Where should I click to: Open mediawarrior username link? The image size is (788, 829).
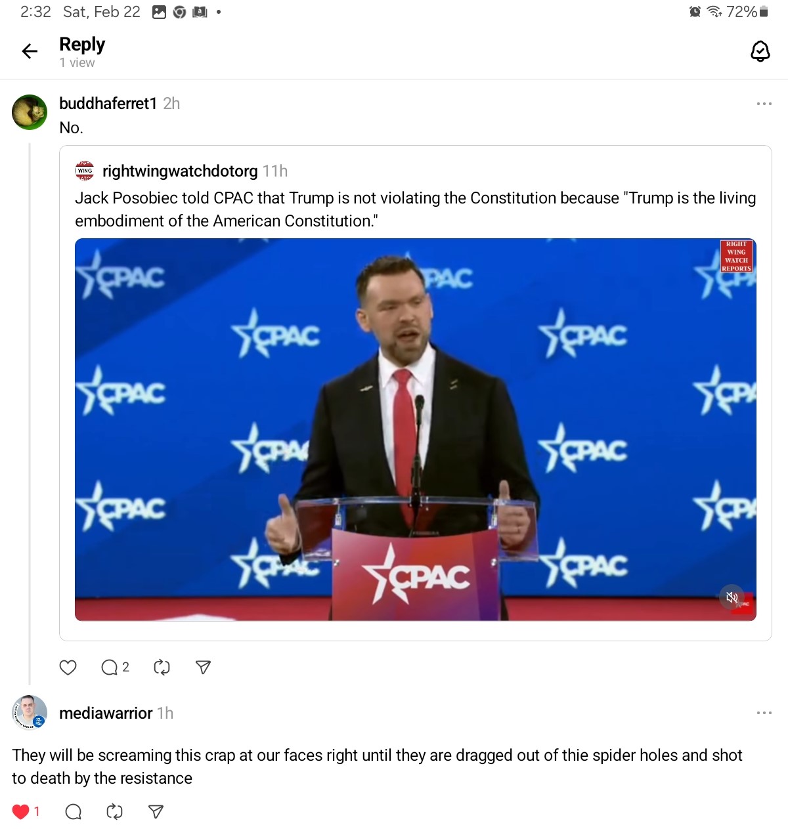coord(106,713)
